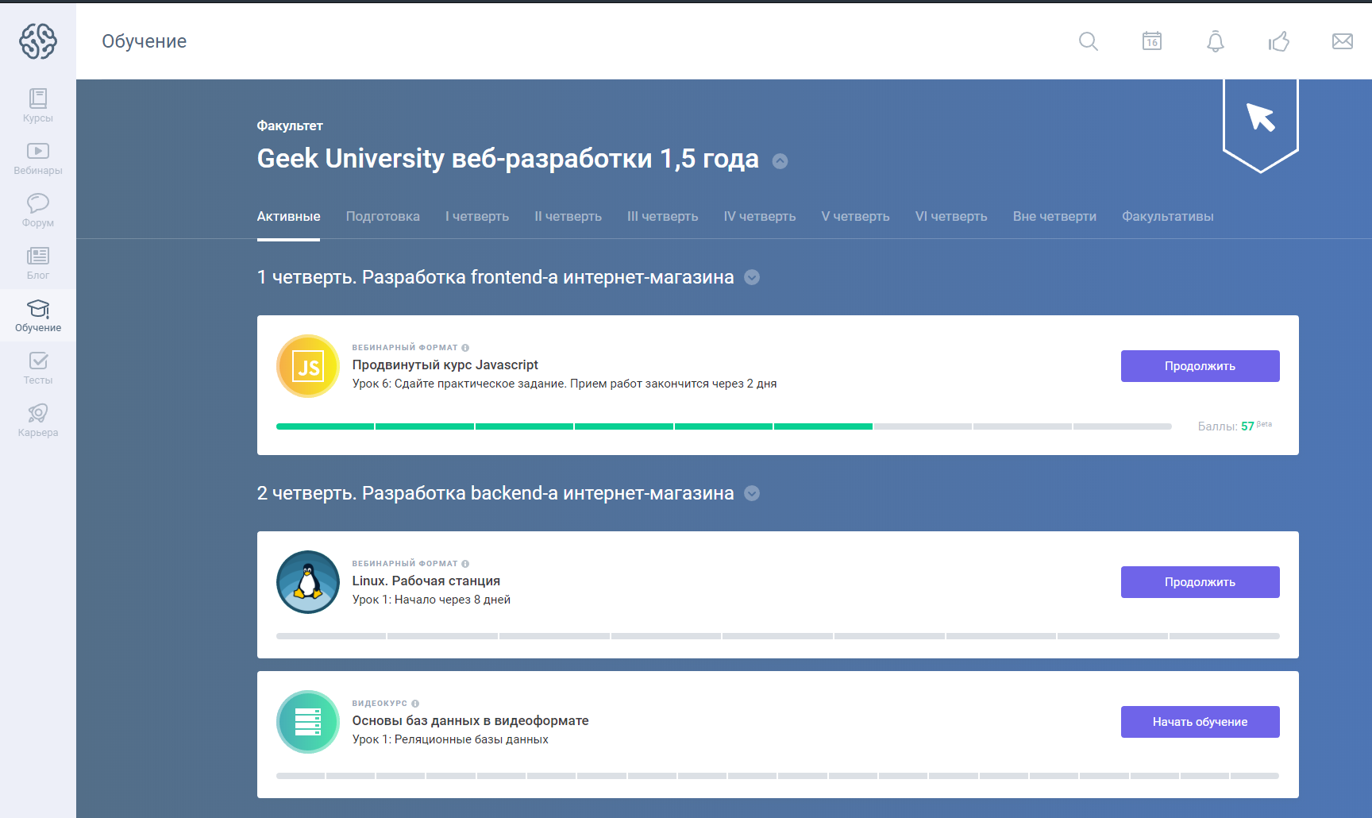Image resolution: width=1372 pixels, height=818 pixels.
Task: Open Блог in the sidebar
Action: click(x=38, y=263)
